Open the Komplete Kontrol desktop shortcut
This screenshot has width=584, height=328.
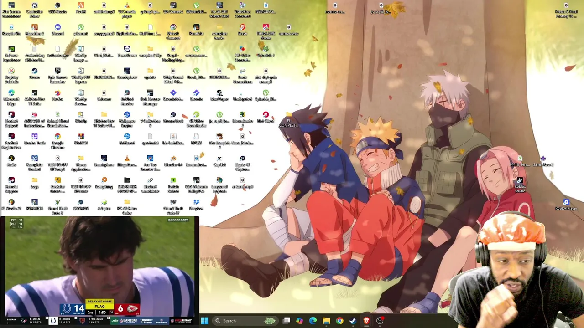[x=35, y=164]
